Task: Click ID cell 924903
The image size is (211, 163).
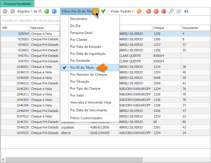Action: pos(15,50)
